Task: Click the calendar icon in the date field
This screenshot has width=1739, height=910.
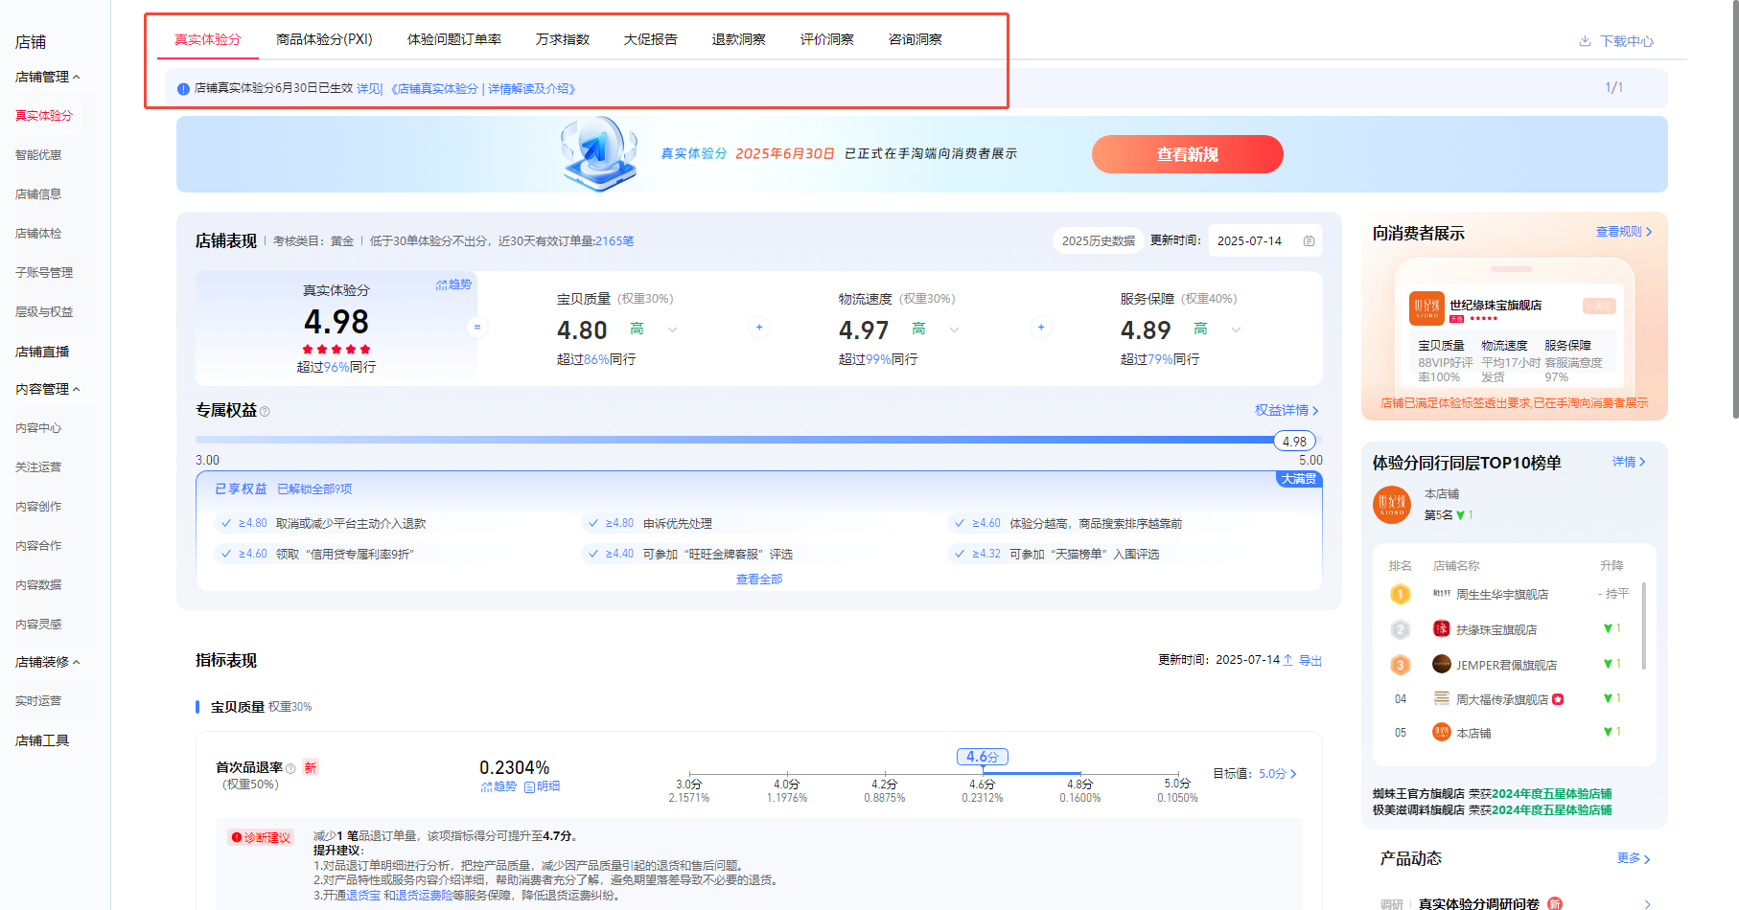Action: 1309,241
